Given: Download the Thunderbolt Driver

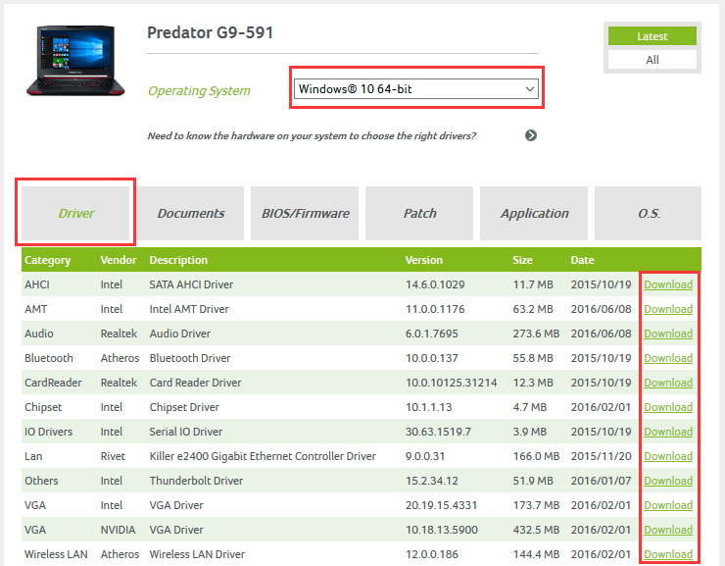Looking at the screenshot, I should click(x=668, y=481).
